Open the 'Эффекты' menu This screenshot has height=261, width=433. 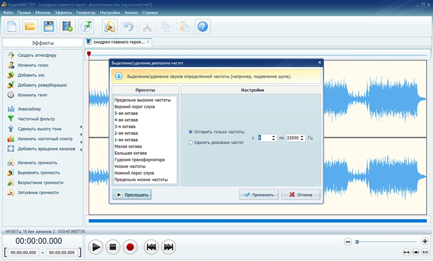pos(63,13)
